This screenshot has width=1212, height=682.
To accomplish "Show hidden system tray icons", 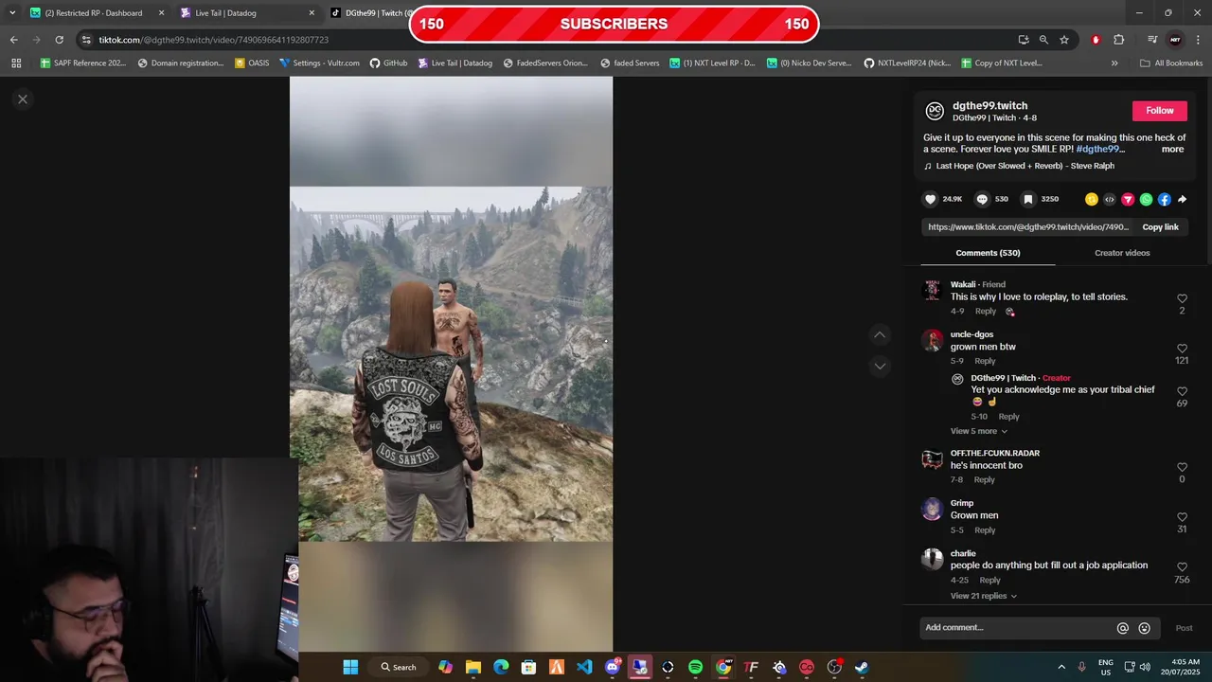I will coord(1061,667).
